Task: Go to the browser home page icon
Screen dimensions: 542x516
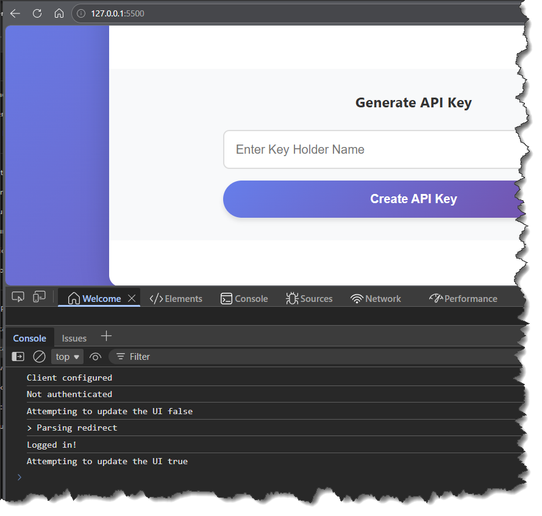Action: pos(59,13)
